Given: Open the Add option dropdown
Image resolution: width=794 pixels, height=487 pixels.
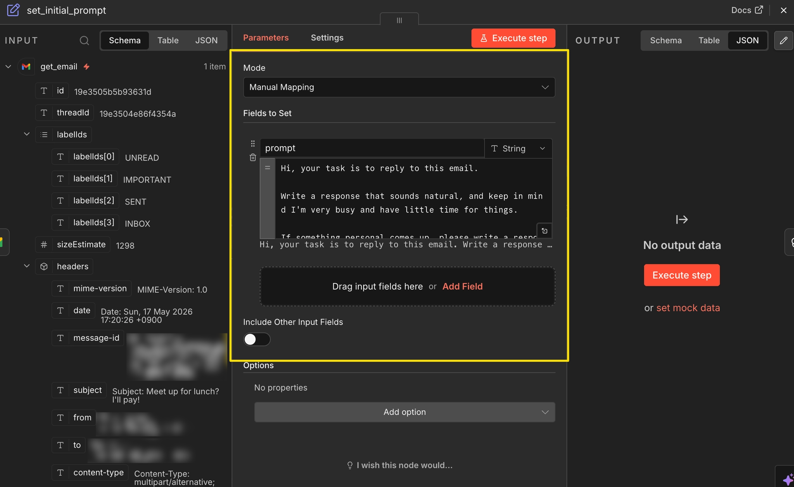Looking at the screenshot, I should pos(404,412).
